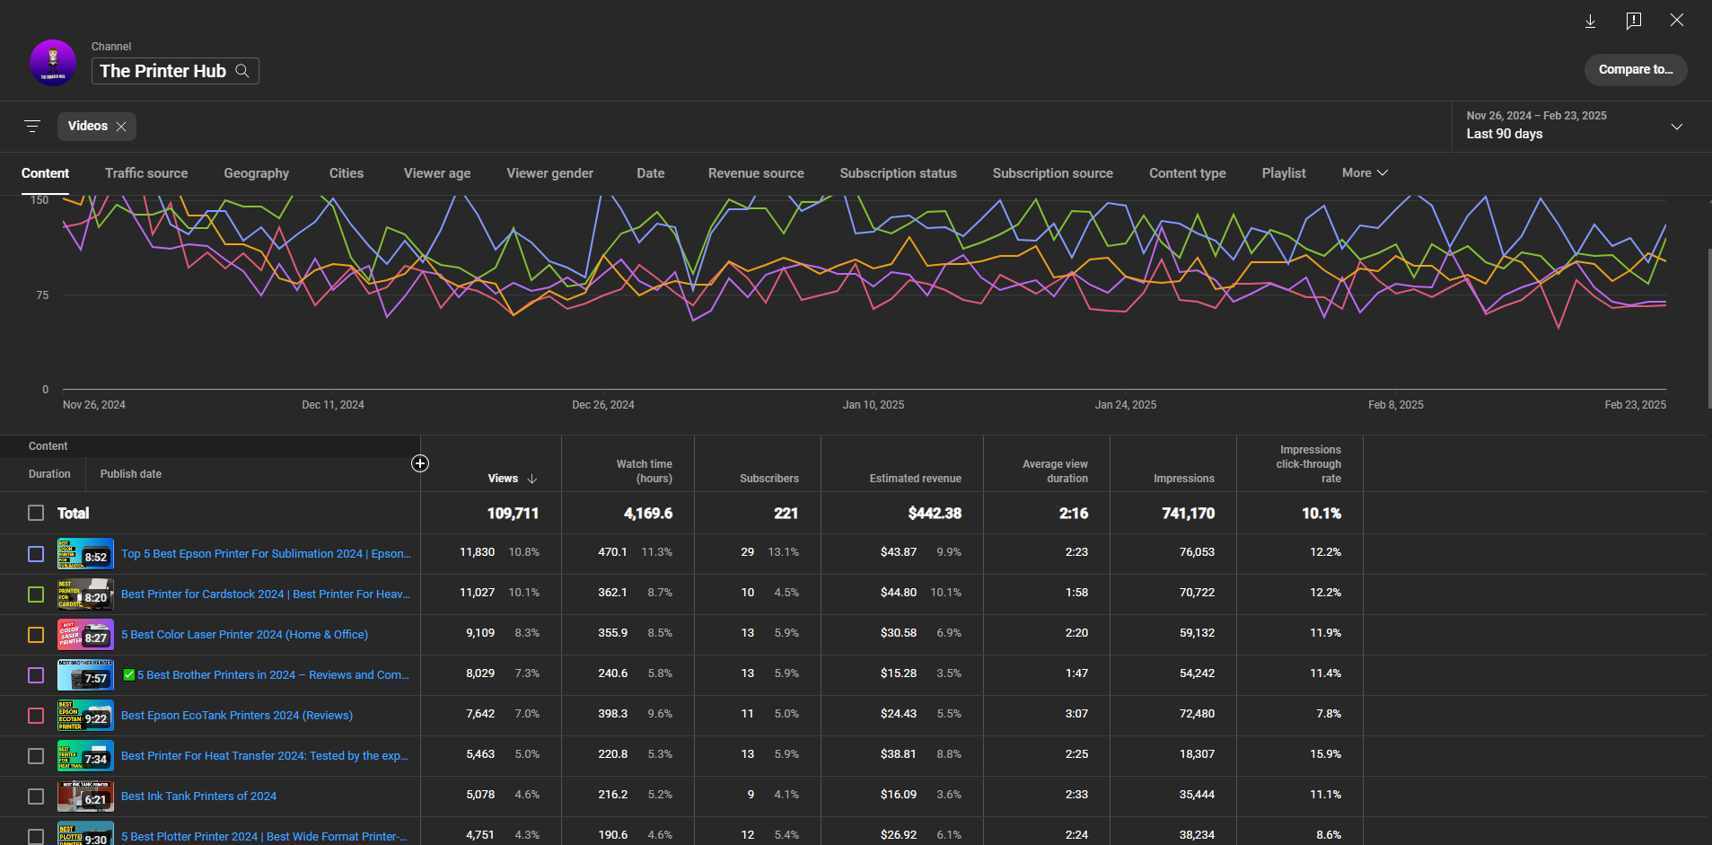This screenshot has height=845, width=1712.
Task: Sort by Impressions column header
Action: pos(1183,479)
